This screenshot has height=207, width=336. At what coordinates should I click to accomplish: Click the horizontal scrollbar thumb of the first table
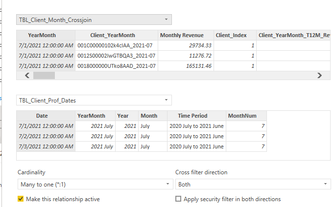point(44,75)
